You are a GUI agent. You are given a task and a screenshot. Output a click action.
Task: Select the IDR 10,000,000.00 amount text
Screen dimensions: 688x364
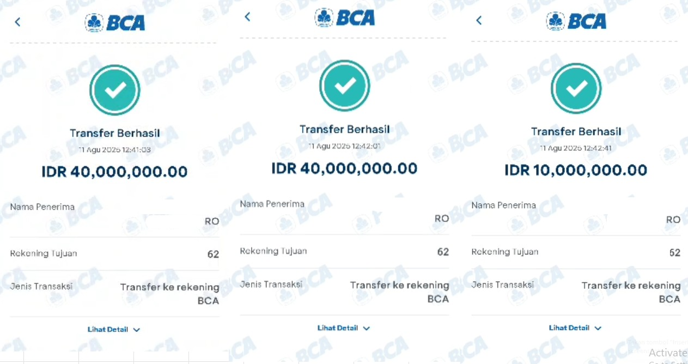(576, 170)
